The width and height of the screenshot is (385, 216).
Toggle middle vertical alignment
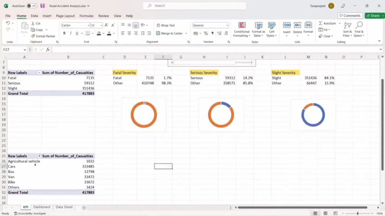(x=129, y=25)
